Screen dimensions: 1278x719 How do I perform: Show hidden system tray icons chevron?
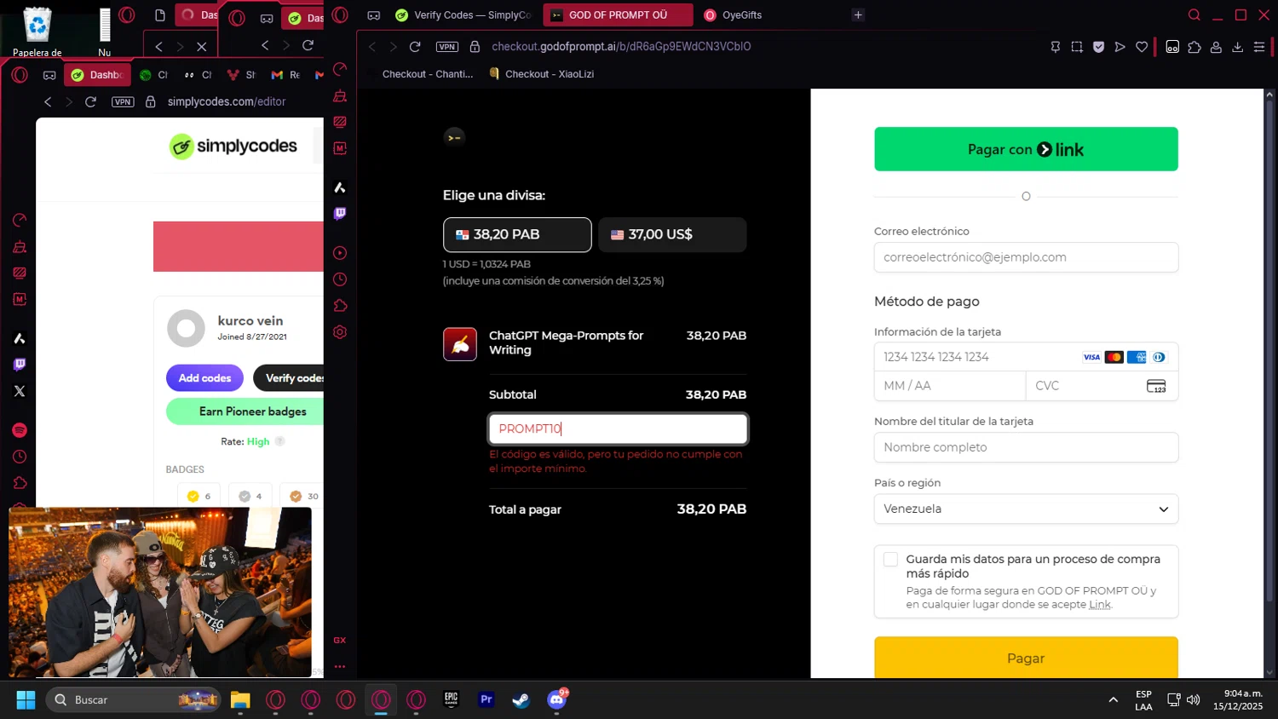pyautogui.click(x=1113, y=699)
